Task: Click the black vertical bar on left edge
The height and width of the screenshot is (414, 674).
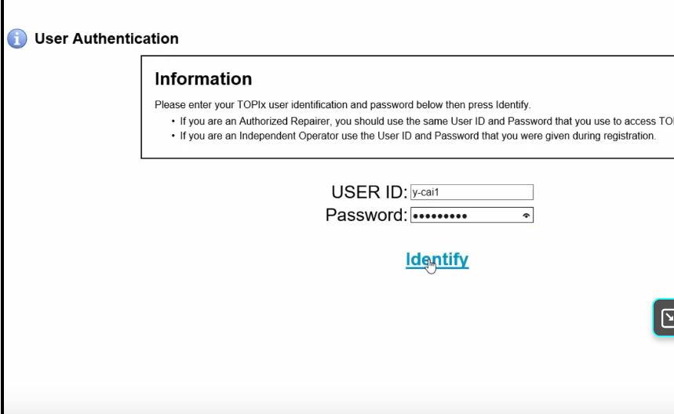Action: click(x=2, y=207)
